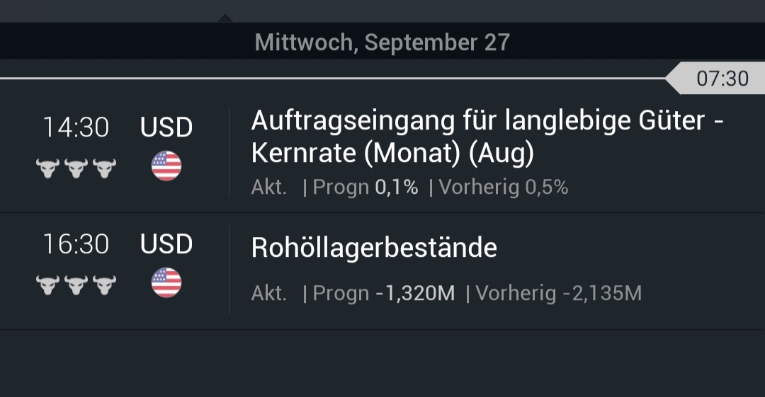Click the middle bull icon under 16:30

76,284
